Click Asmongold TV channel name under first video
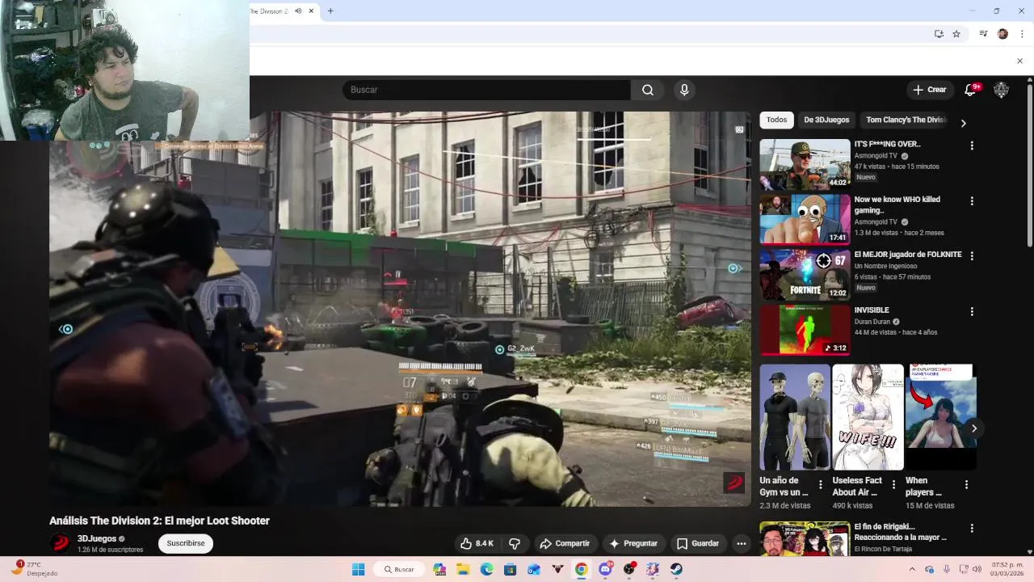Viewport: 1034px width, 582px height. (876, 156)
